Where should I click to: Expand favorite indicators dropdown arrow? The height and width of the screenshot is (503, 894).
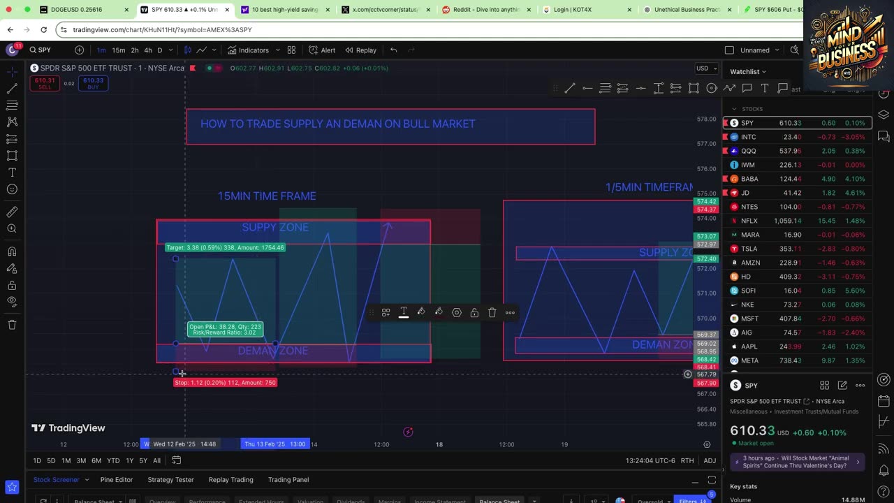tap(278, 50)
